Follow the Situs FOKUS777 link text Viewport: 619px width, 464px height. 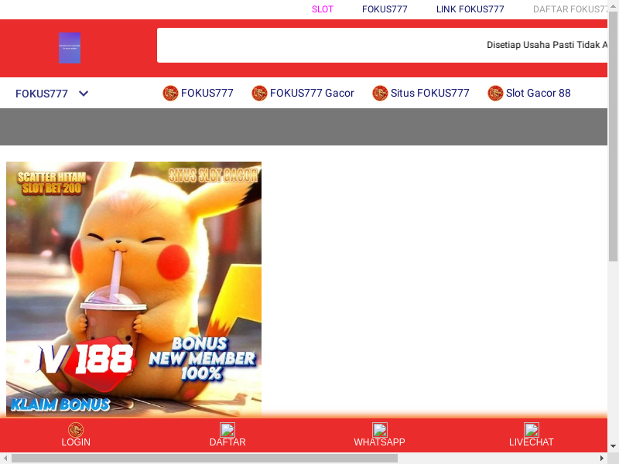click(429, 93)
